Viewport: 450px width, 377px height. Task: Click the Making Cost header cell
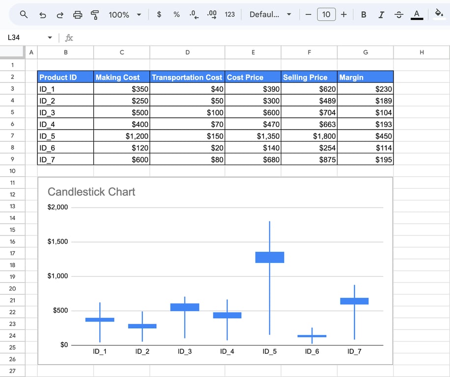[122, 77]
